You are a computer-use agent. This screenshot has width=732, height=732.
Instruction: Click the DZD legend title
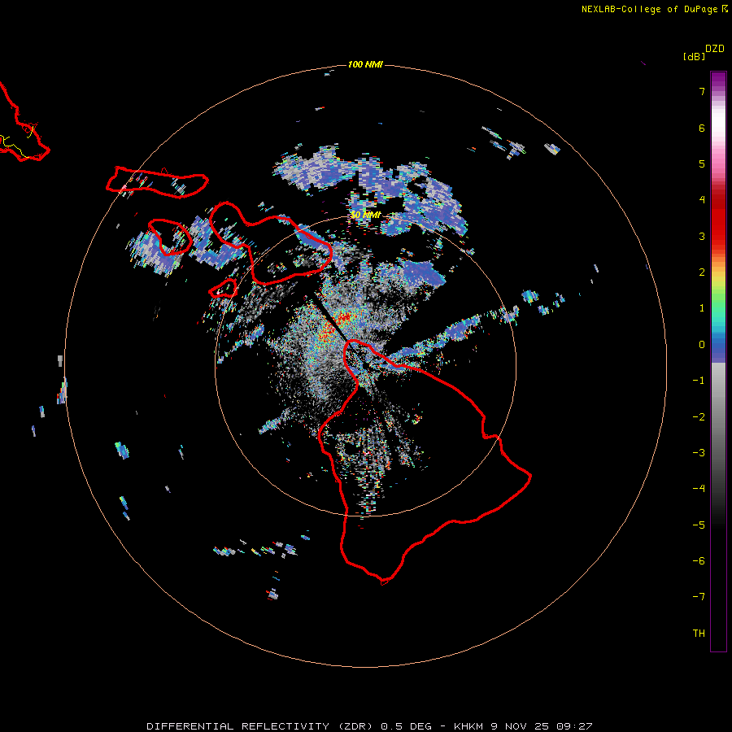pyautogui.click(x=715, y=49)
